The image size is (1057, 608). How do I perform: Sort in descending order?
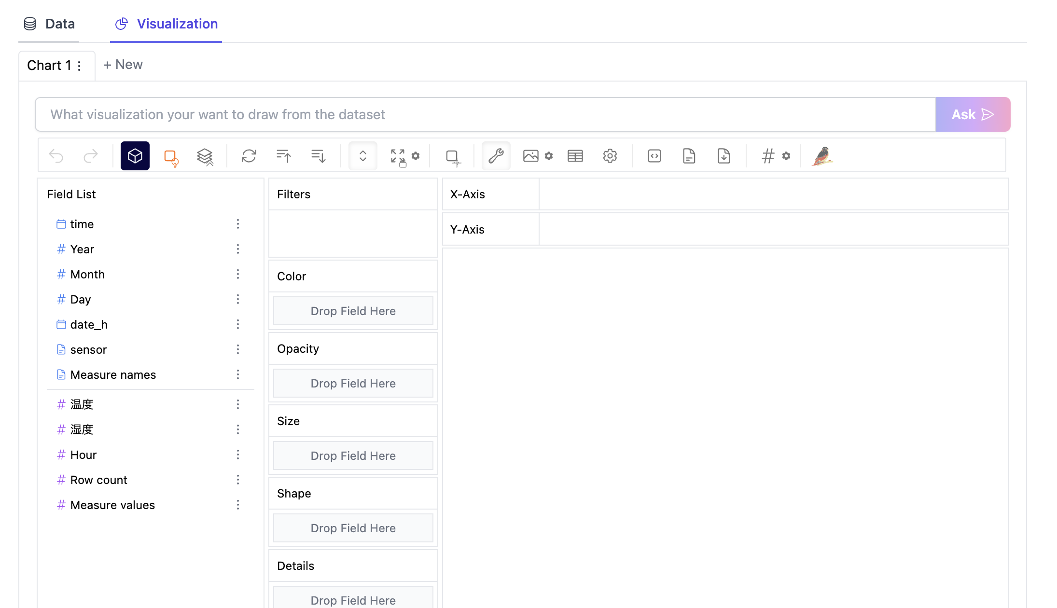coord(319,156)
